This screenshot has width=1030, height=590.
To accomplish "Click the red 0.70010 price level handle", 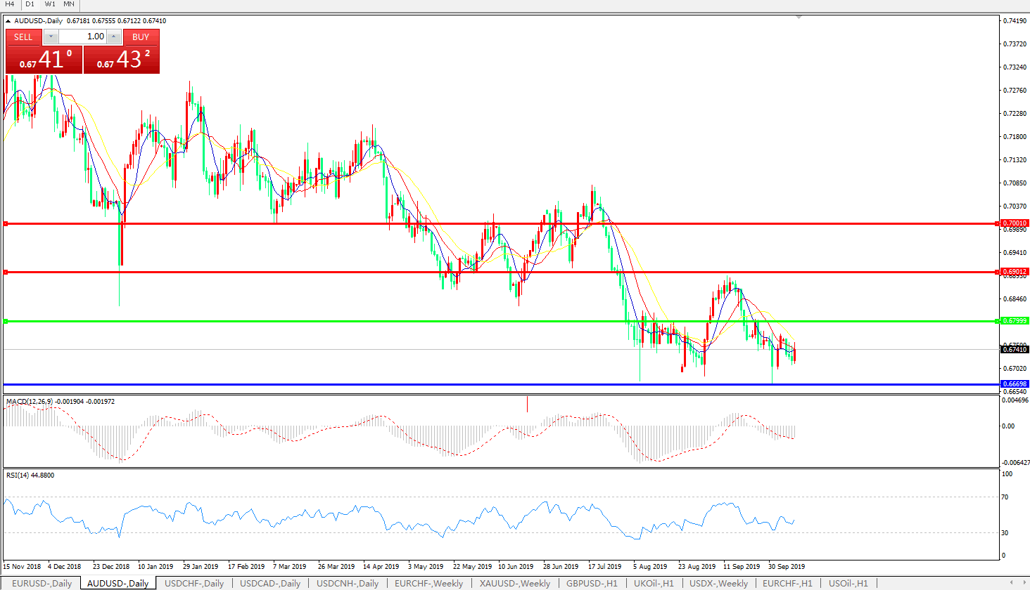I will pos(6,223).
